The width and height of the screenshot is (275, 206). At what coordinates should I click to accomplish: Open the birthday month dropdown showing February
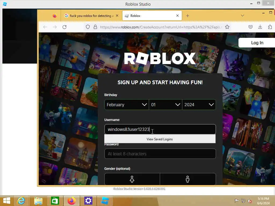click(126, 105)
